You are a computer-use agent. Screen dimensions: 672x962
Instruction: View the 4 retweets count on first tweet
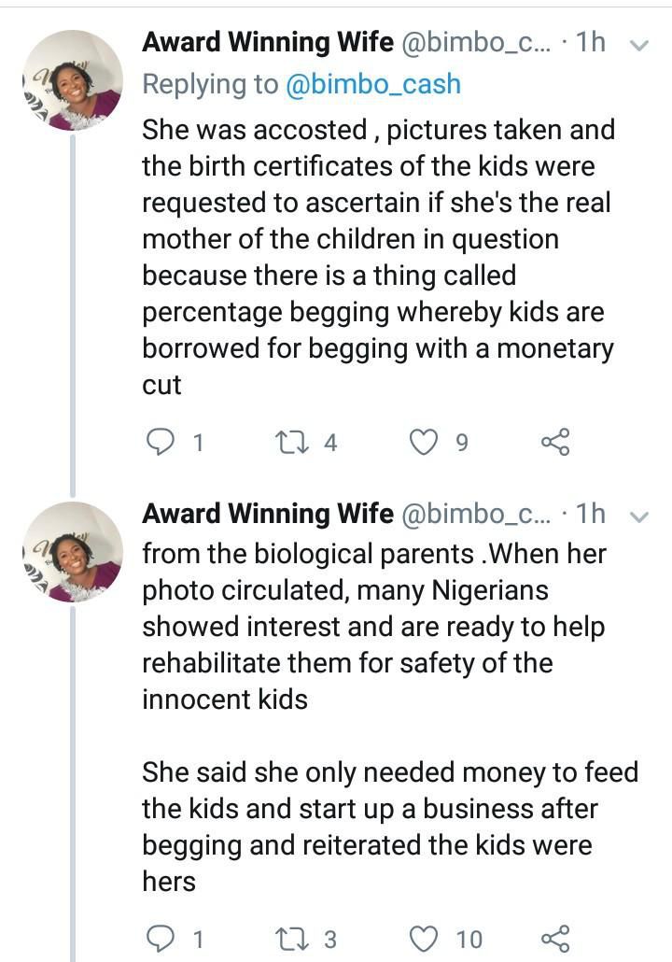329,444
